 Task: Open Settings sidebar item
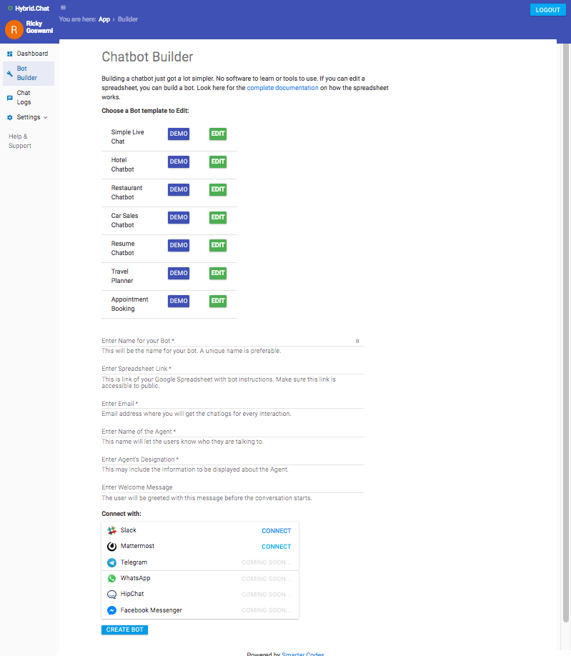coord(29,117)
